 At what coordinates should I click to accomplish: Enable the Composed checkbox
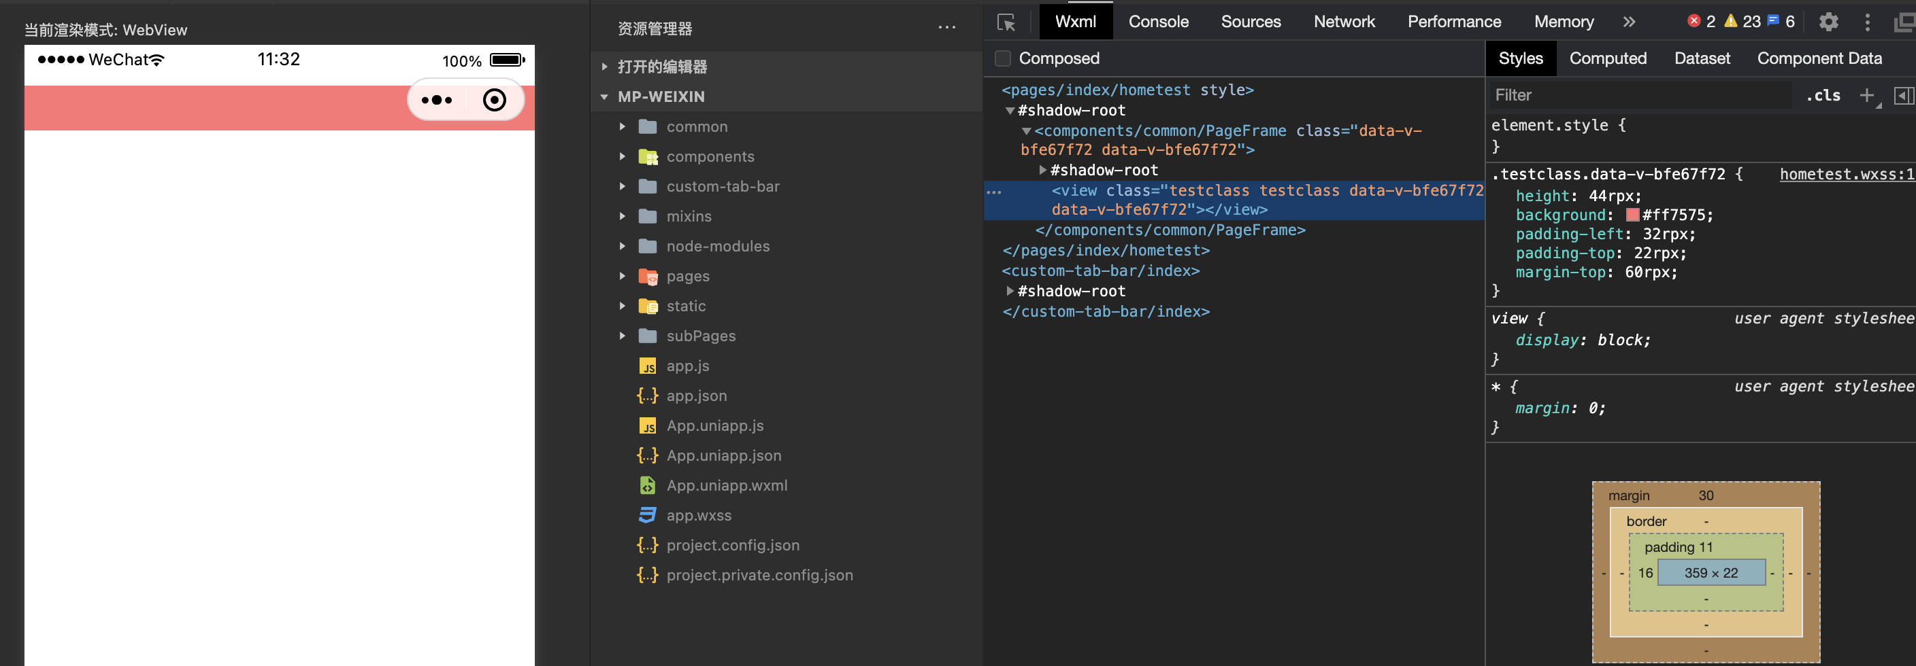(1004, 58)
